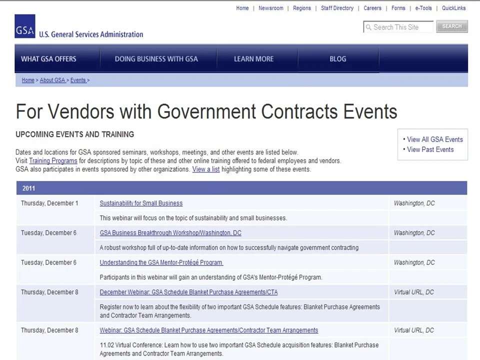Open the View All GSA Events link

pos(434,139)
